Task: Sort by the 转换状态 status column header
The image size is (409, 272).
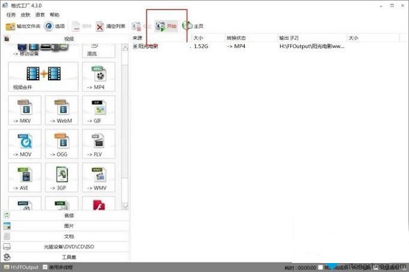Action: pyautogui.click(x=251, y=38)
